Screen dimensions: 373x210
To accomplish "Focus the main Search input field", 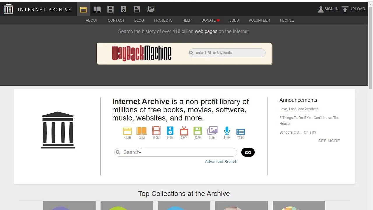I will pos(175,152).
